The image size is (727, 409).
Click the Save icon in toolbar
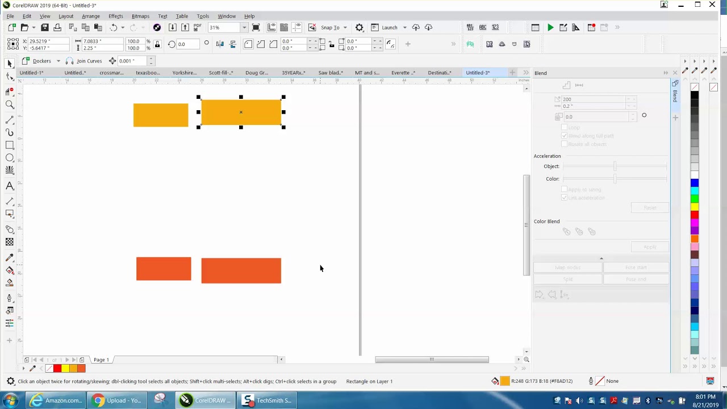45,27
